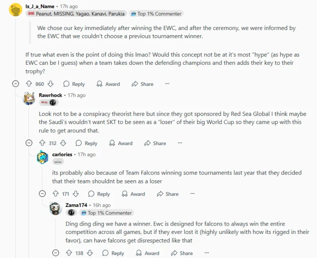Downvote the comment with 860 points
317x258 pixels.
(x=50, y=84)
